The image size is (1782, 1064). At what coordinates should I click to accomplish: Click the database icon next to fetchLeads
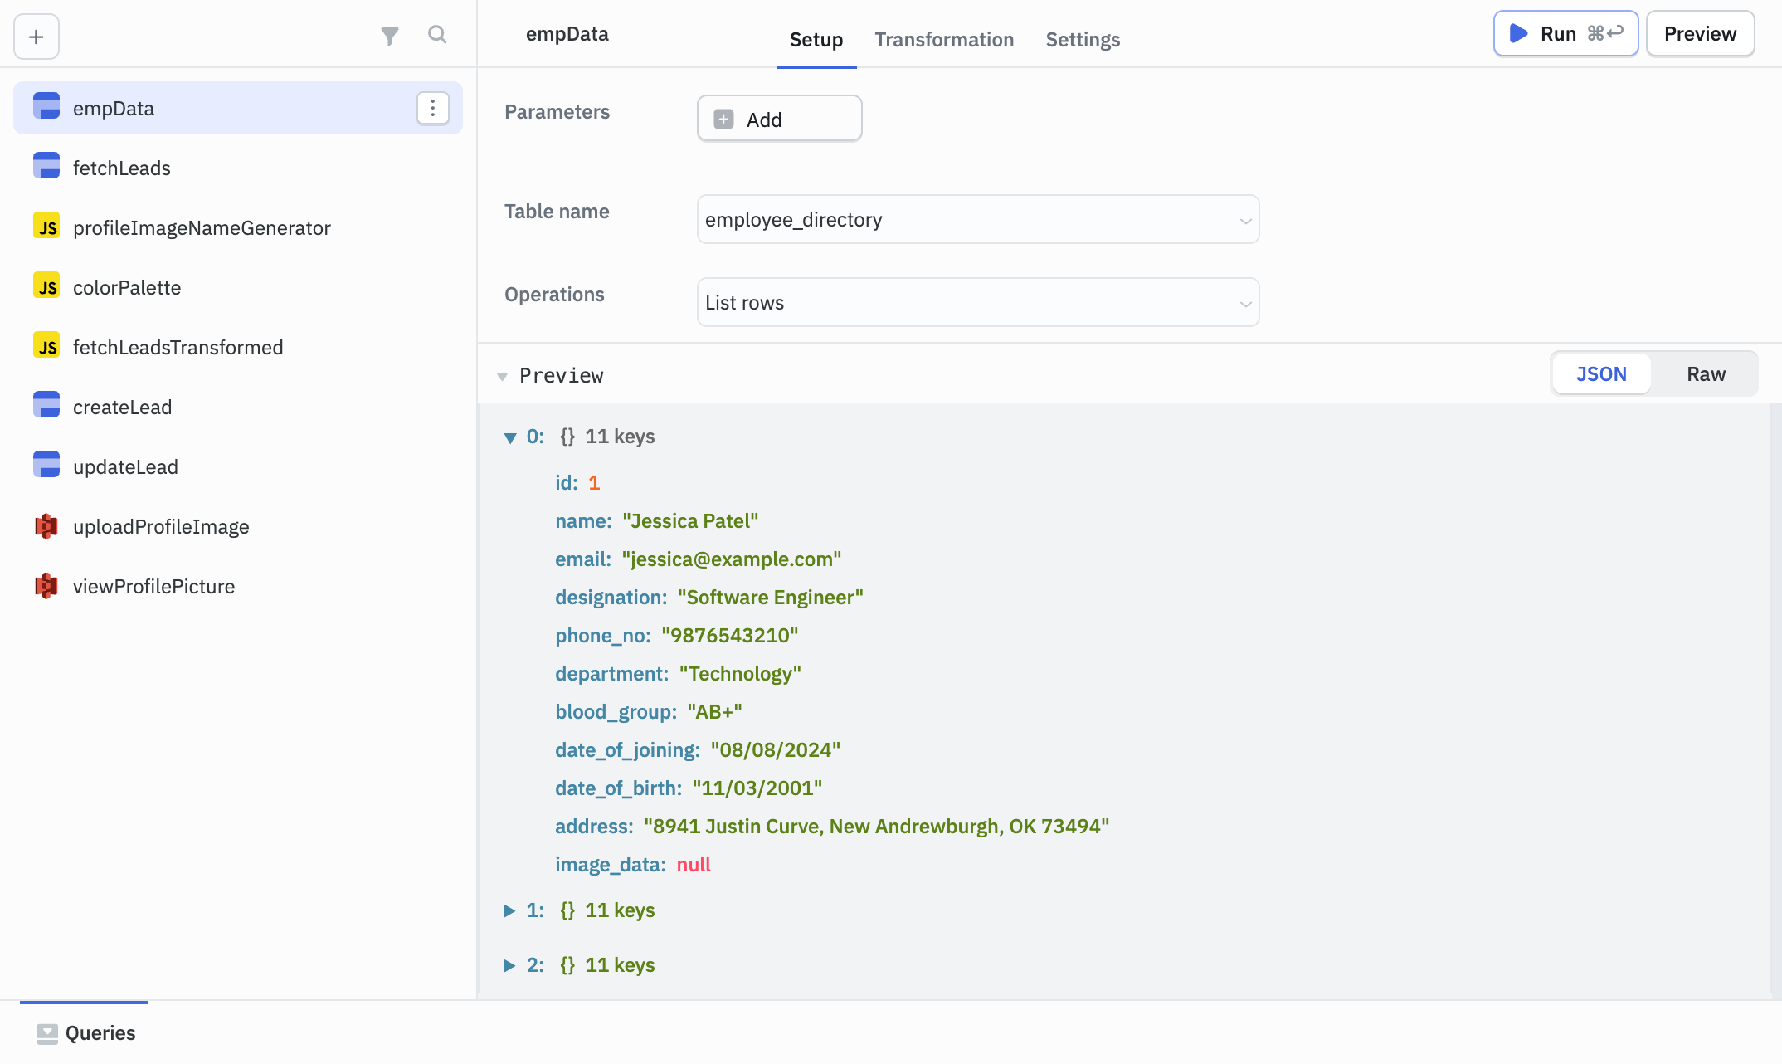(x=46, y=166)
